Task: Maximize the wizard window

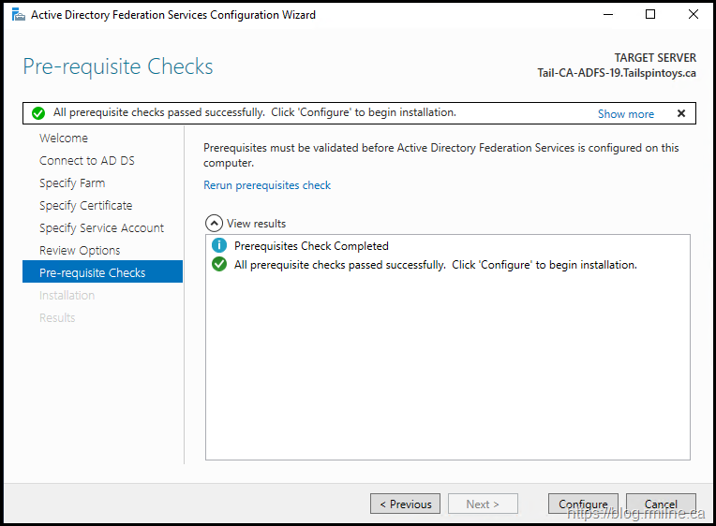Action: (x=650, y=15)
